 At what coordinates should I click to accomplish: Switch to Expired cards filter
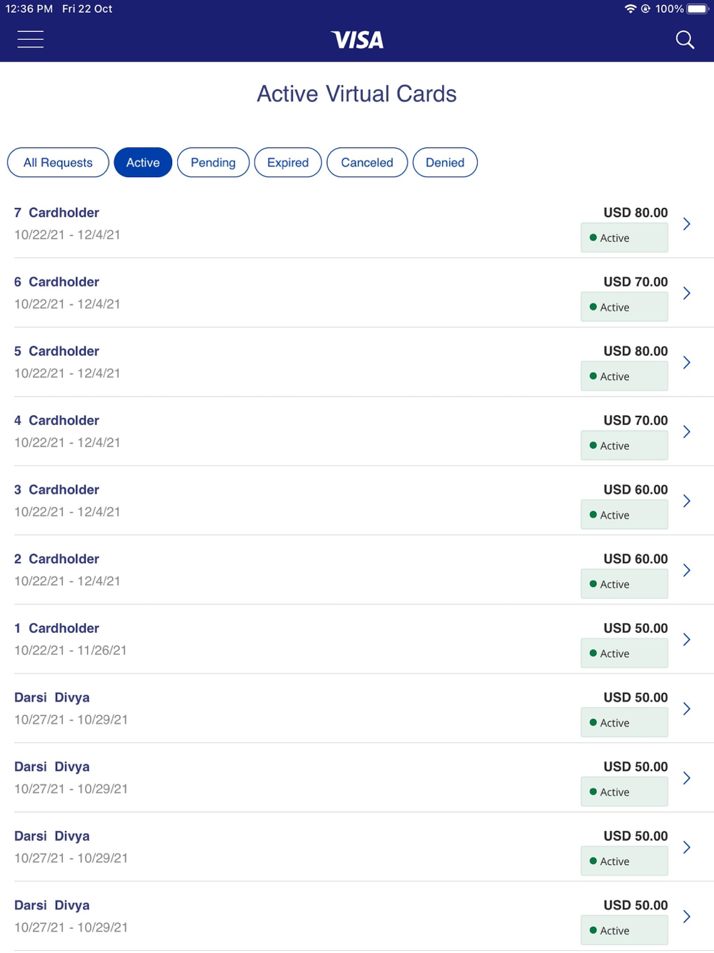(x=288, y=162)
